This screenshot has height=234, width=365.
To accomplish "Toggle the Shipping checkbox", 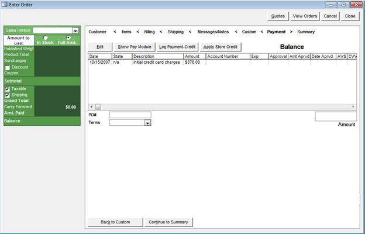I will click(x=7, y=95).
